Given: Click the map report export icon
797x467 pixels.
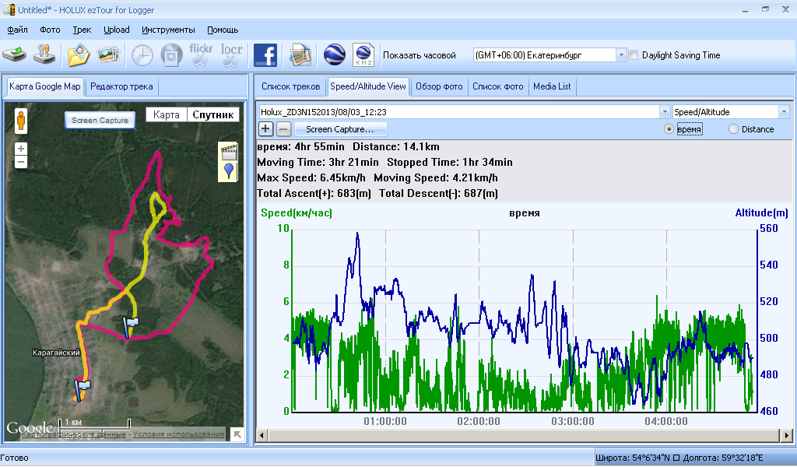Looking at the screenshot, I should tap(300, 55).
